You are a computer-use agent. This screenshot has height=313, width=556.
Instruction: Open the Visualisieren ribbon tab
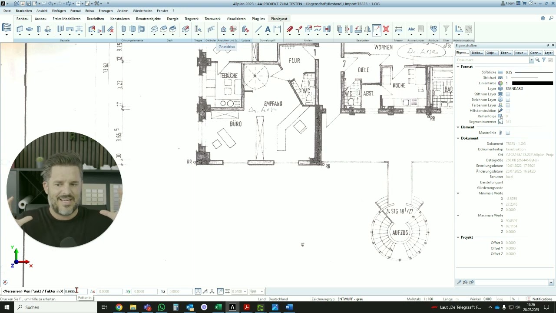coord(236,19)
